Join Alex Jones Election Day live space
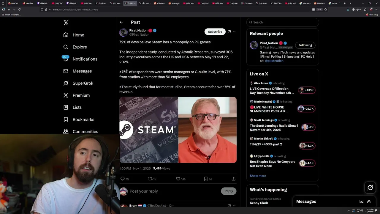380x214 pixels. tap(272, 91)
